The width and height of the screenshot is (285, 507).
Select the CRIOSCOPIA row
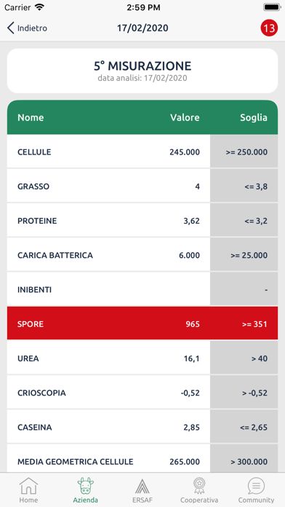(x=142, y=392)
